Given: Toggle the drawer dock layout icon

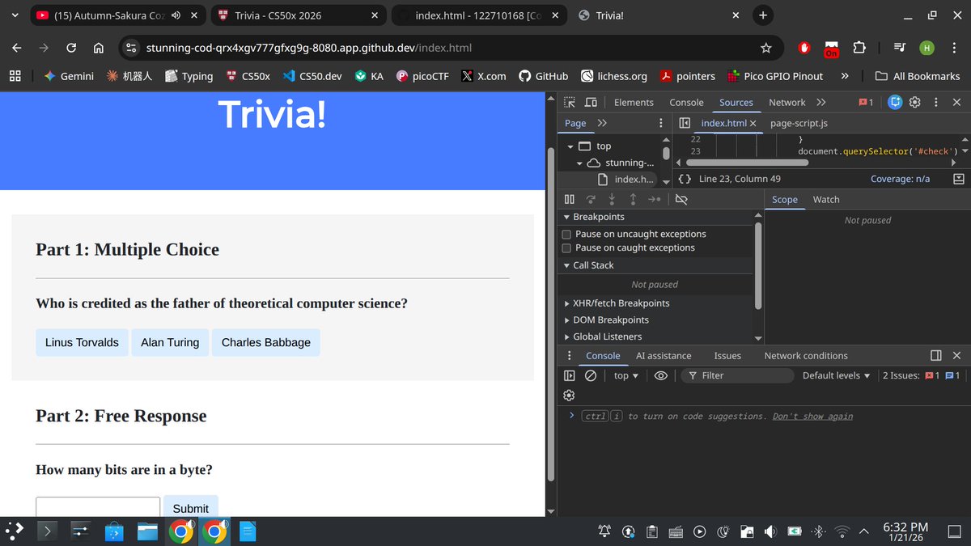Looking at the screenshot, I should click(x=936, y=355).
